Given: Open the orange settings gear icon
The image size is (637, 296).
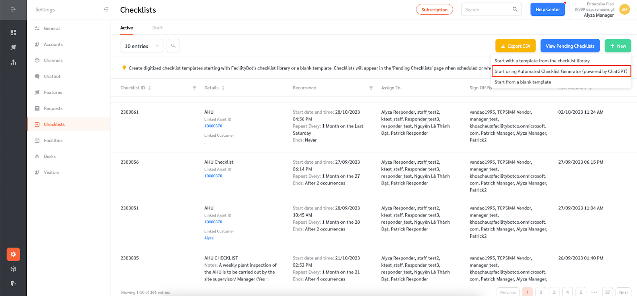Looking at the screenshot, I should point(13,254).
